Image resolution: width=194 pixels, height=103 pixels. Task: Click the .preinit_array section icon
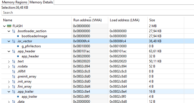[13, 76]
